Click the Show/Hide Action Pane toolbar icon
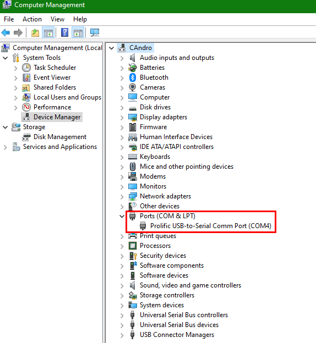This screenshot has width=316, height=343. point(78,33)
